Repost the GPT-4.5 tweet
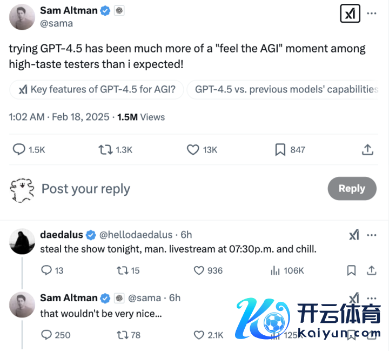The height and width of the screenshot is (351, 389). tap(105, 150)
